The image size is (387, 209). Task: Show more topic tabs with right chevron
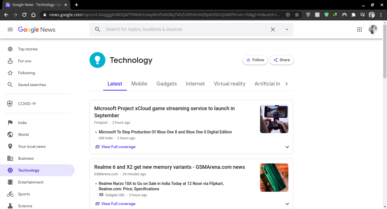point(287,84)
